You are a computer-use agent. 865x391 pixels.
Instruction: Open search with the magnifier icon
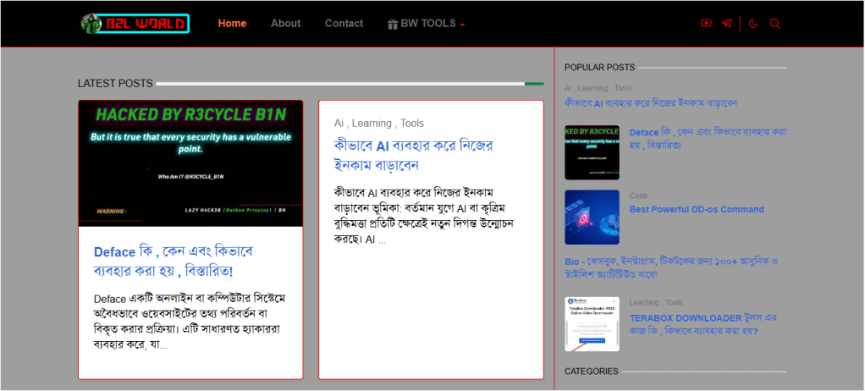[774, 24]
